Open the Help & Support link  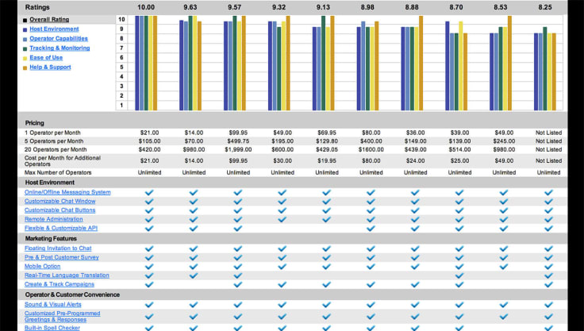pyautogui.click(x=50, y=67)
